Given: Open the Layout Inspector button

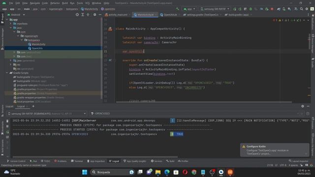Looking at the screenshot, I should point(299,161).
